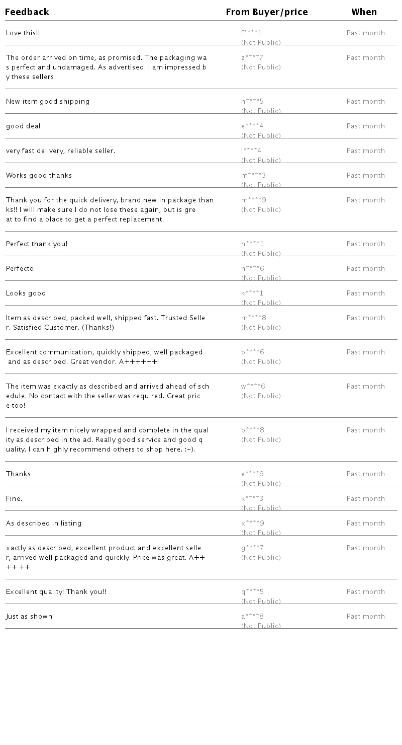This screenshot has height=745, width=402.
Task: Click the "Love this!!" feedback comment
Action: point(23,33)
